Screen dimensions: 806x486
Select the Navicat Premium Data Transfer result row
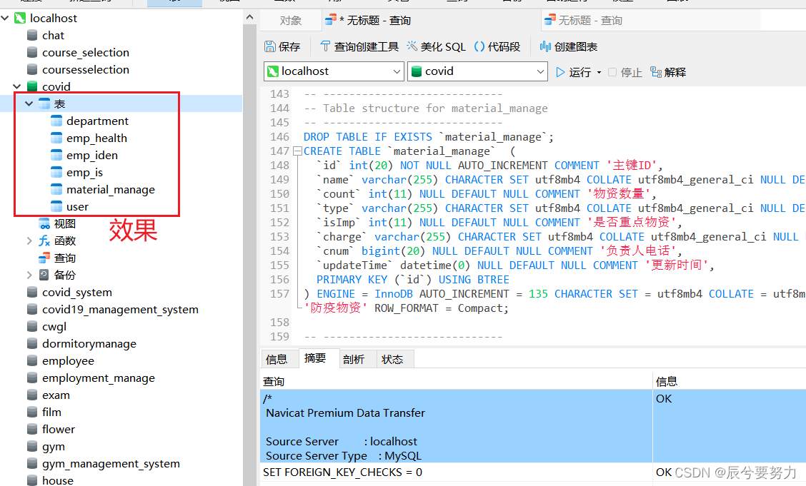533,427
